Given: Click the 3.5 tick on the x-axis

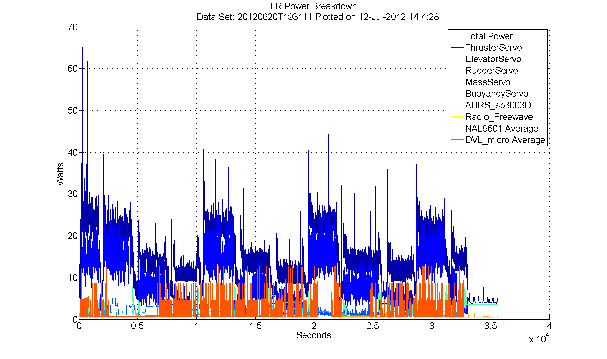Looking at the screenshot, I should 490,326.
